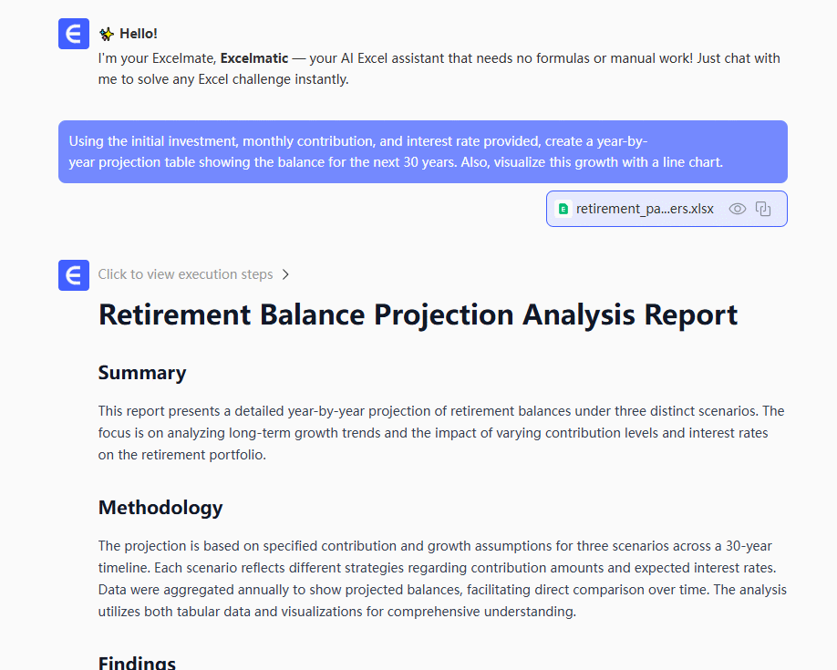Copy the attachment using the copy icon
Viewport: 837px width, 670px height.
click(x=763, y=209)
